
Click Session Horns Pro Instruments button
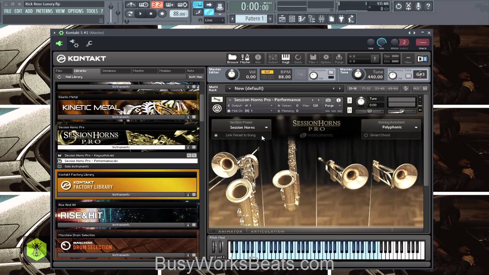(x=121, y=147)
